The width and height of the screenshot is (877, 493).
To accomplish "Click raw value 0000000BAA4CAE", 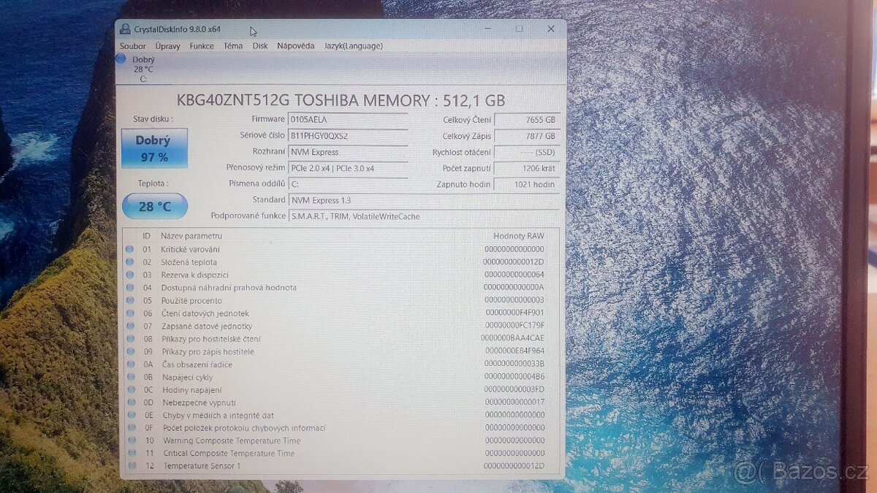I will point(512,339).
